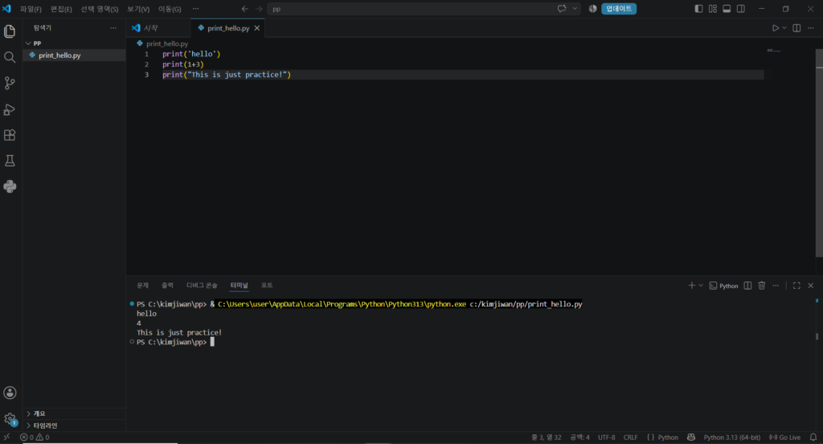Select interpreter Python 3.13 (64-bit)
The width and height of the screenshot is (823, 444).
[731, 438]
